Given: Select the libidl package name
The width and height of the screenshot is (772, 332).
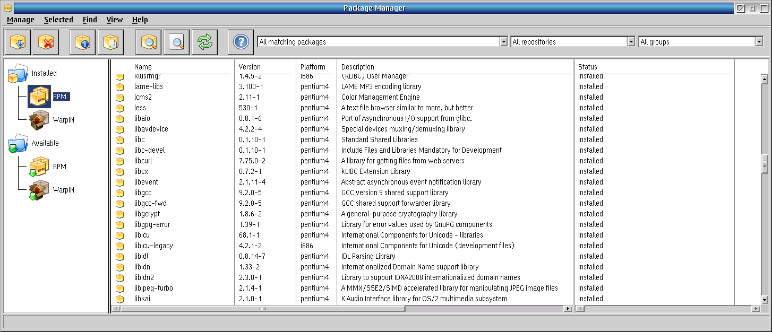Looking at the screenshot, I should click(x=141, y=256).
